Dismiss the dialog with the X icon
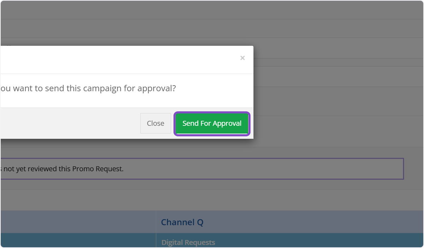Image resolution: width=424 pixels, height=248 pixels. click(x=242, y=58)
